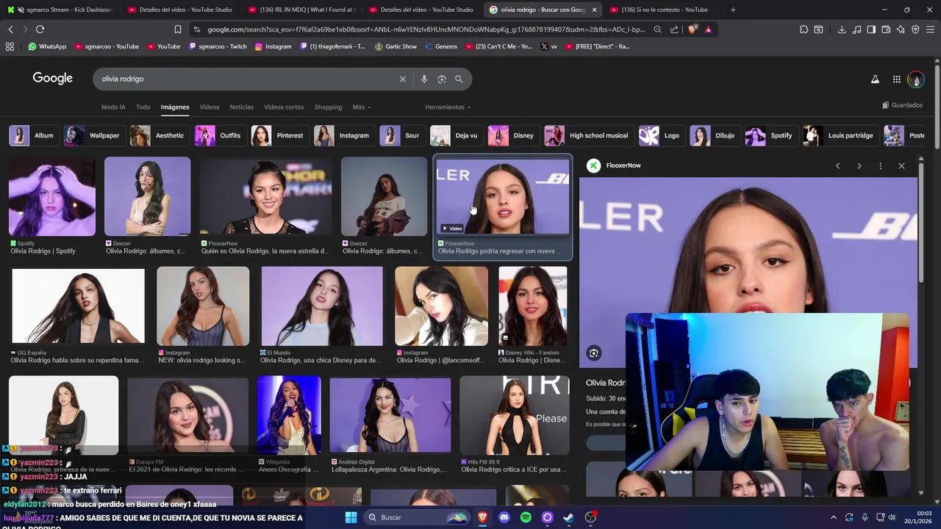This screenshot has height=529, width=941.
Task: Switch to the Todo search tab
Action: (x=143, y=107)
